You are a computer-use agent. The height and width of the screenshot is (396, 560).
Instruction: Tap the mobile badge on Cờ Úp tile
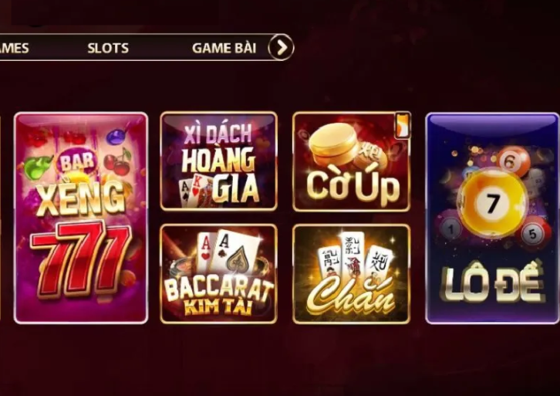[402, 125]
